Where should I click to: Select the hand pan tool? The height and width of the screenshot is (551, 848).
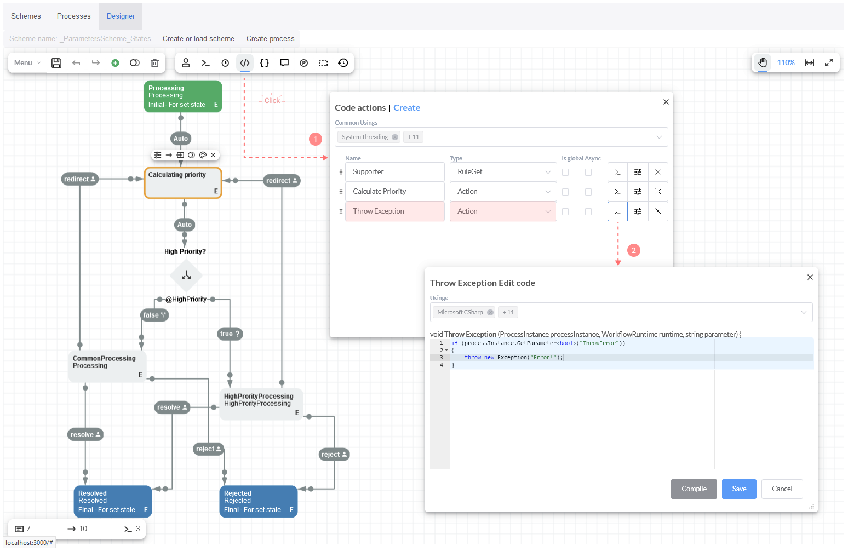(x=763, y=63)
